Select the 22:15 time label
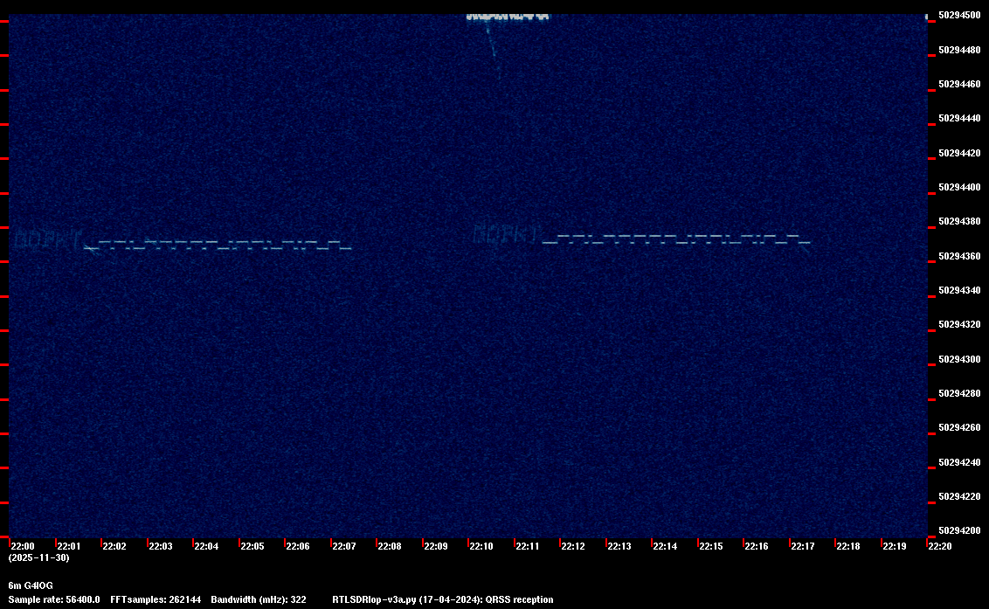Image resolution: width=989 pixels, height=609 pixels. point(711,546)
